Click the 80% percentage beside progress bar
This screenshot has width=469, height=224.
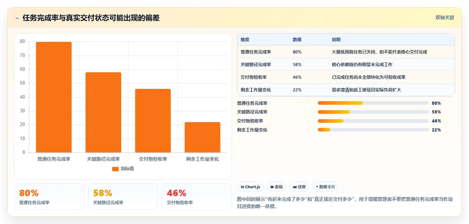(436, 103)
